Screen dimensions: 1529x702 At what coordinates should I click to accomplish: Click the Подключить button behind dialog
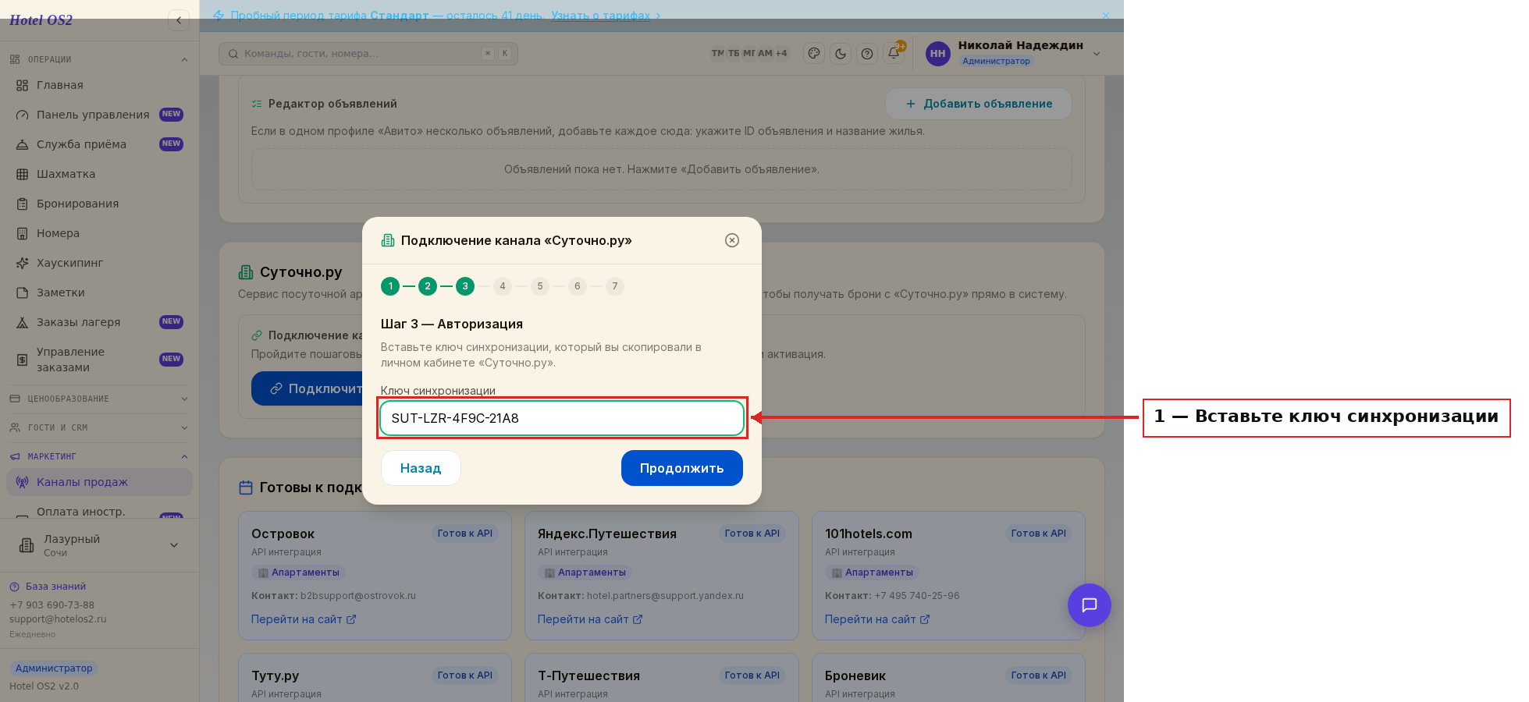308,388
